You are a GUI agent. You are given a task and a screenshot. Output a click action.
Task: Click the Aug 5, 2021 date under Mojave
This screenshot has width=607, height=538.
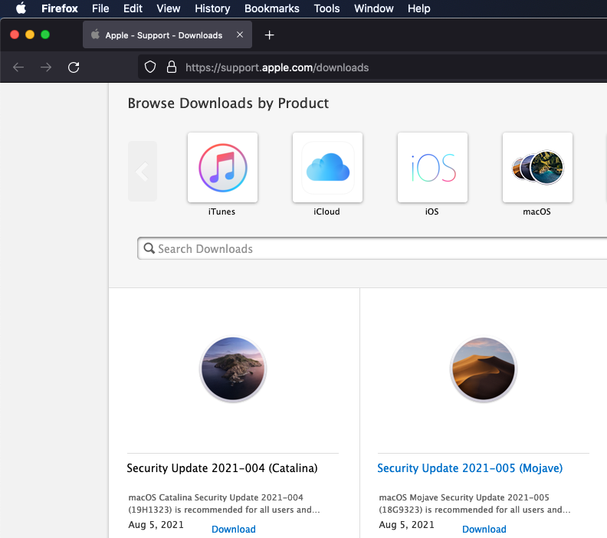click(406, 525)
